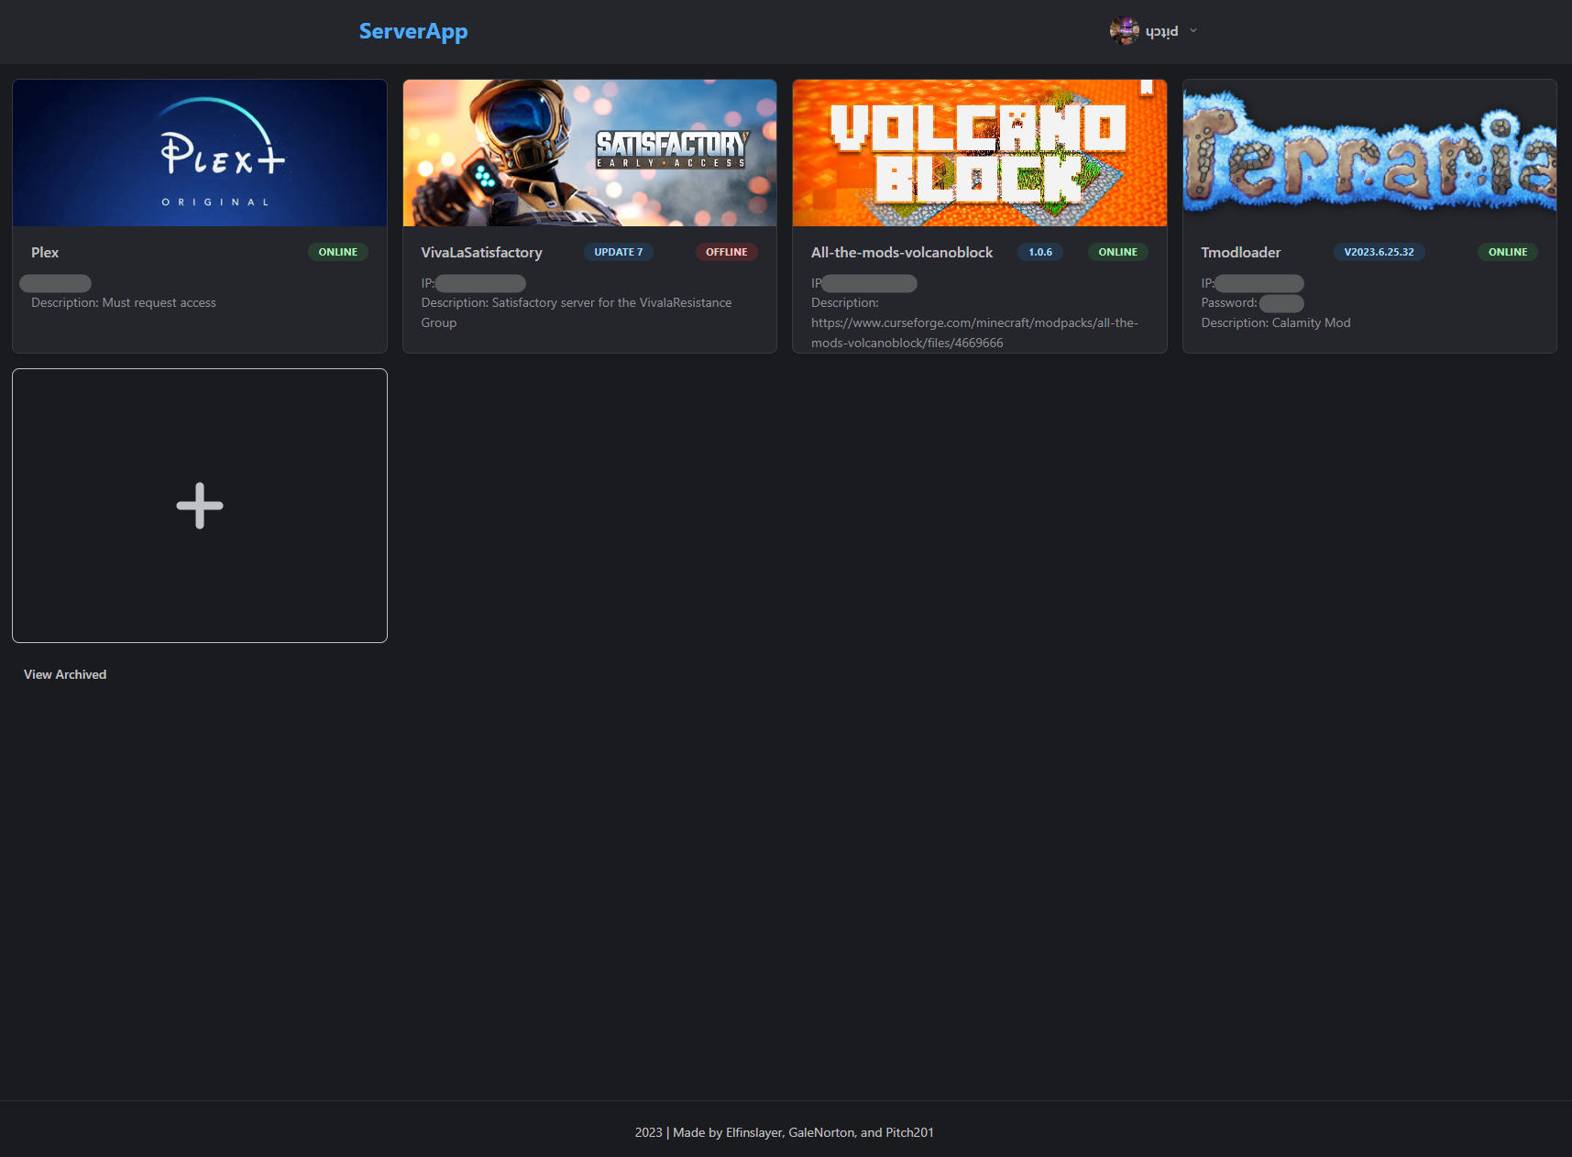Select the All-the-mods-volcanoblock server title
This screenshot has height=1157, width=1572.
click(x=902, y=252)
